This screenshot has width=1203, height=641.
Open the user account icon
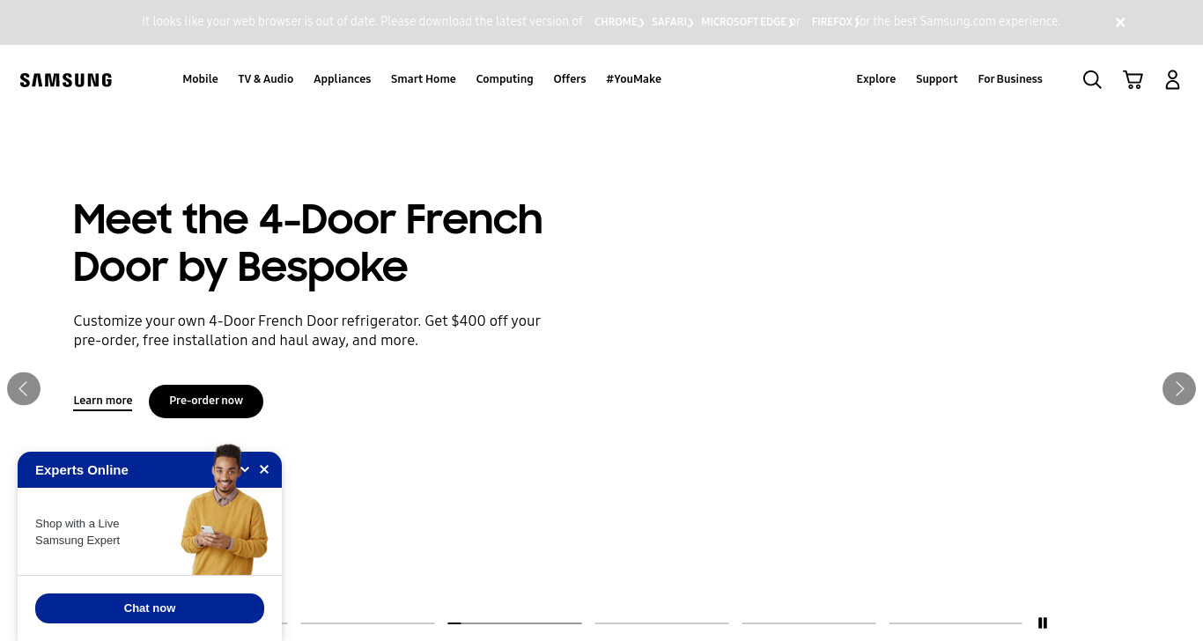click(1172, 79)
